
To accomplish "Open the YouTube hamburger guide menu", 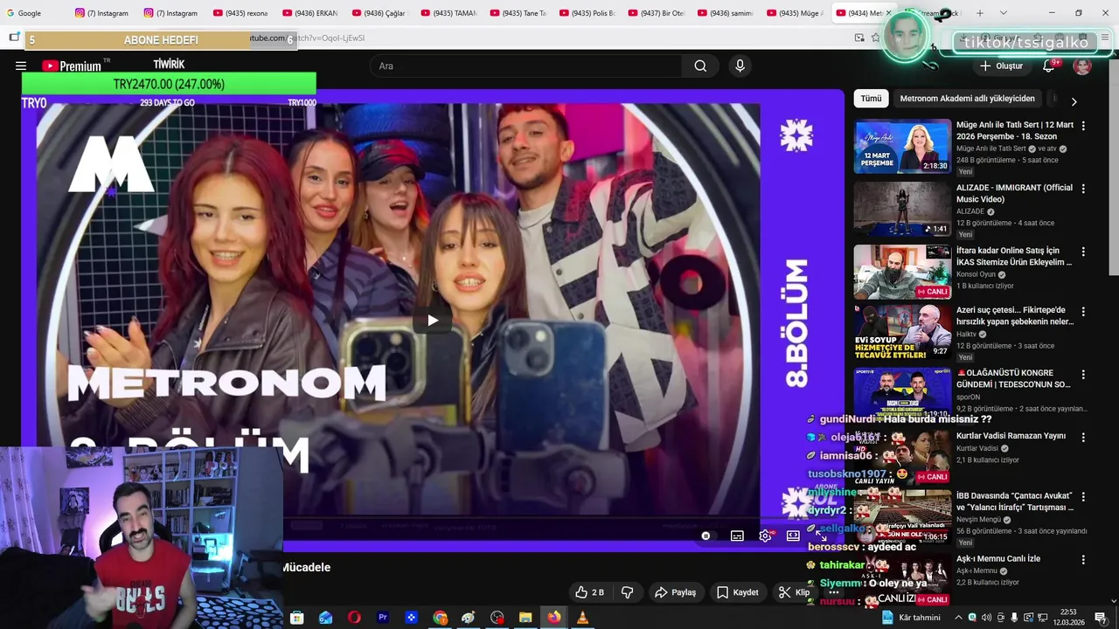I will pos(21,66).
